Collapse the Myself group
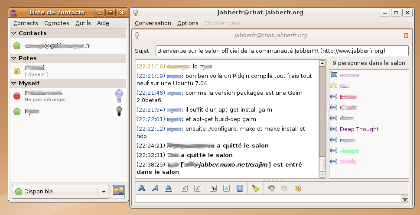 [13, 83]
